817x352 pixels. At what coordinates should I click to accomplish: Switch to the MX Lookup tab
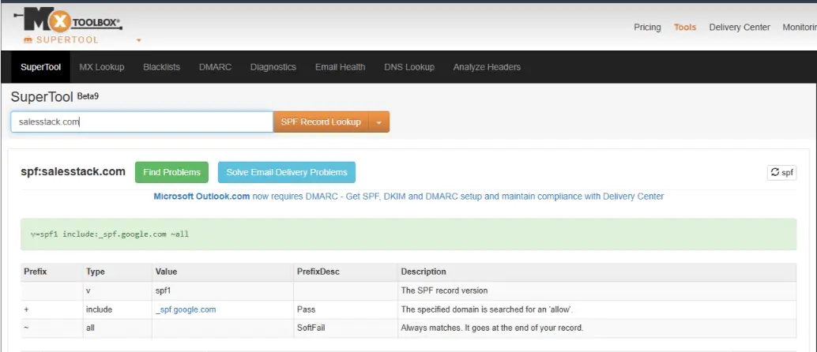102,67
